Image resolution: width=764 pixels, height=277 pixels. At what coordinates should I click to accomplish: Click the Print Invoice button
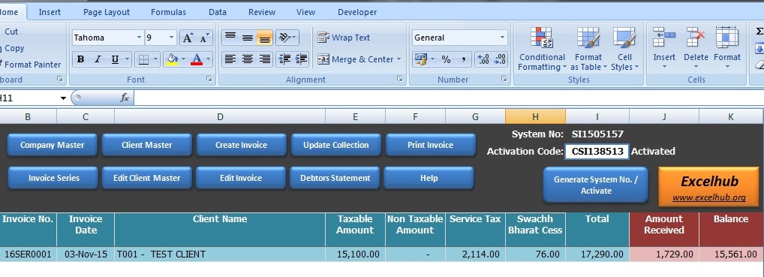pos(430,145)
